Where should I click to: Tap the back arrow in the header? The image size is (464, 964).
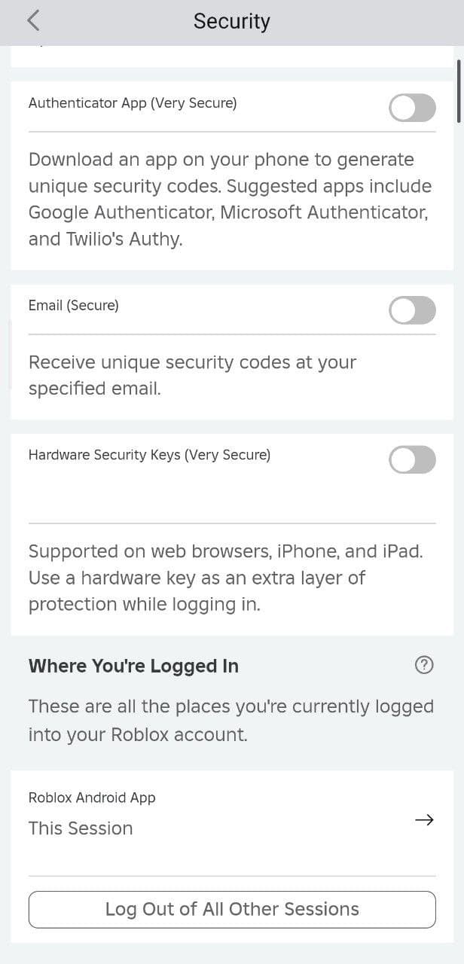point(33,21)
